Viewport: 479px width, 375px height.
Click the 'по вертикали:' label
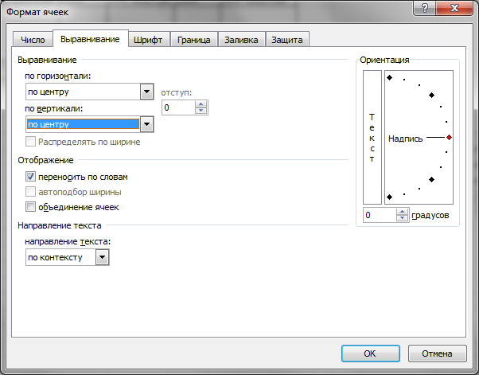[54, 108]
